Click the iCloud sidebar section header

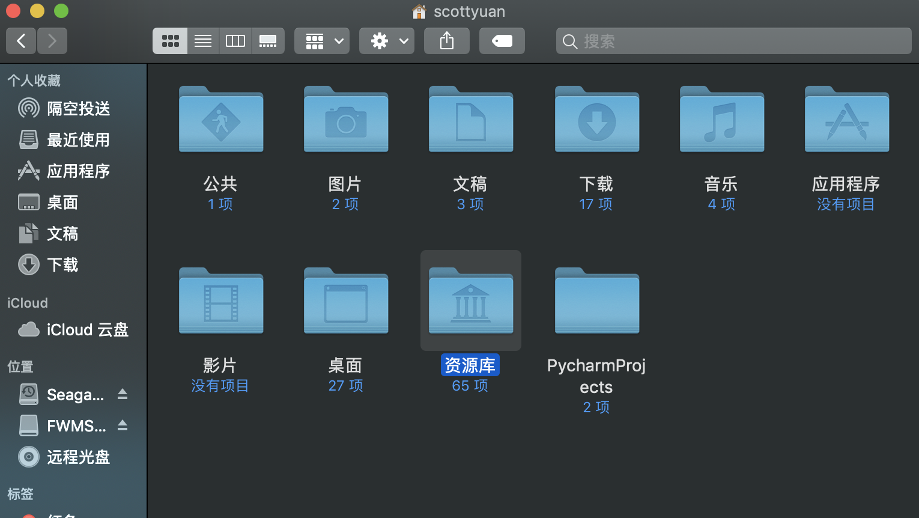coord(28,303)
